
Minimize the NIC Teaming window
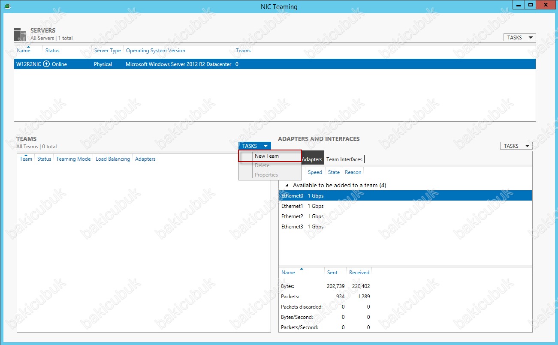pyautogui.click(x=519, y=5)
